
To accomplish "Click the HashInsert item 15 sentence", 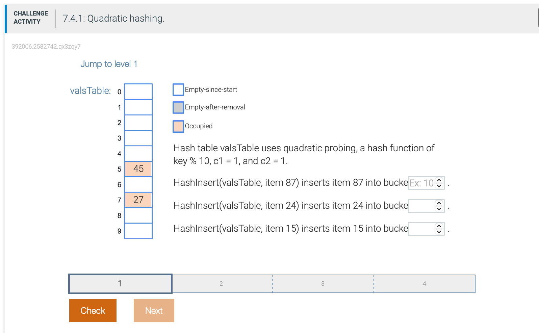I will point(291,229).
